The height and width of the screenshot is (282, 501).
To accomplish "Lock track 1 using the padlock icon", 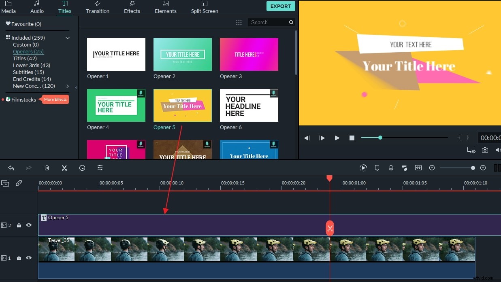I will (x=19, y=258).
